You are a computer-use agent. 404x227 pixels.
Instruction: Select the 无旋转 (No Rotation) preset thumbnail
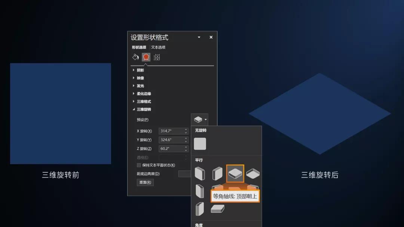tap(200, 143)
